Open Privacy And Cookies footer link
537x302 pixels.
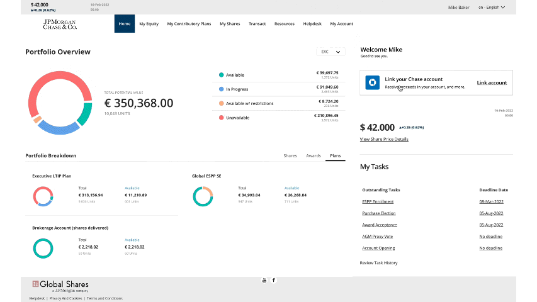coord(65,299)
